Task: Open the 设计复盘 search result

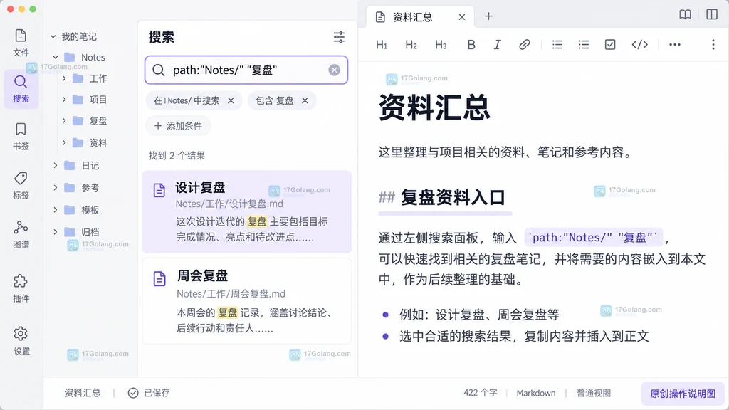Action: pos(247,211)
